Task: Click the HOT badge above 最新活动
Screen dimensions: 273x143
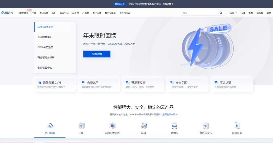Action: coord(29,10)
